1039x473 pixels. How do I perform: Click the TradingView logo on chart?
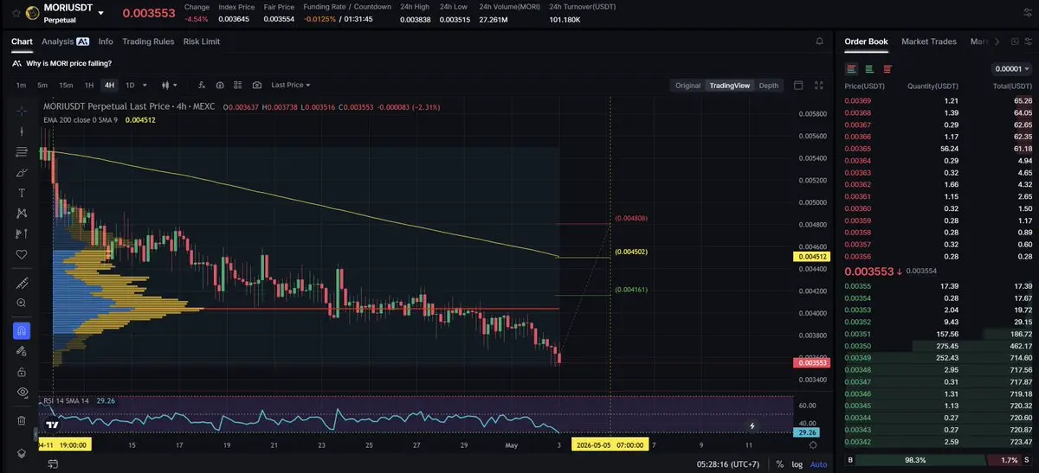pyautogui.click(x=52, y=425)
